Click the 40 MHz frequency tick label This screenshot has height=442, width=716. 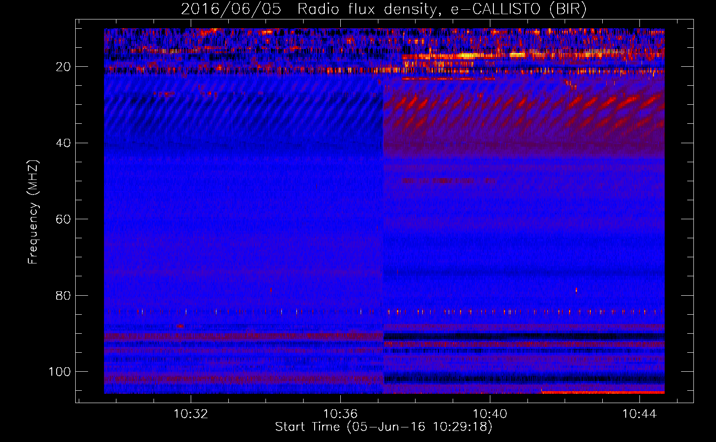point(63,143)
